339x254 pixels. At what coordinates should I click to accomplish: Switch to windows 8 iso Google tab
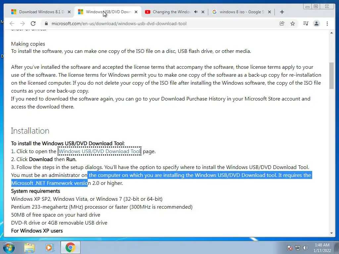click(241, 12)
